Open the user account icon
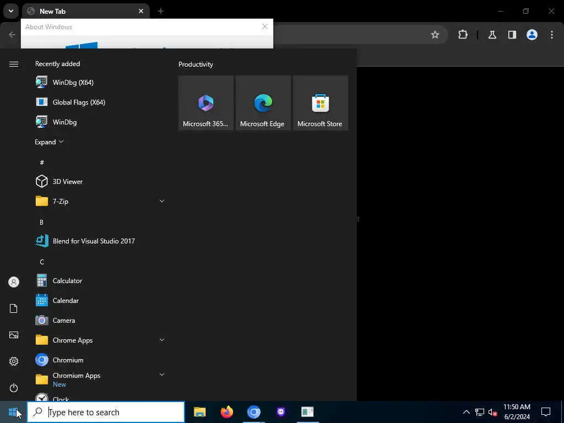The image size is (564, 423). (14, 282)
